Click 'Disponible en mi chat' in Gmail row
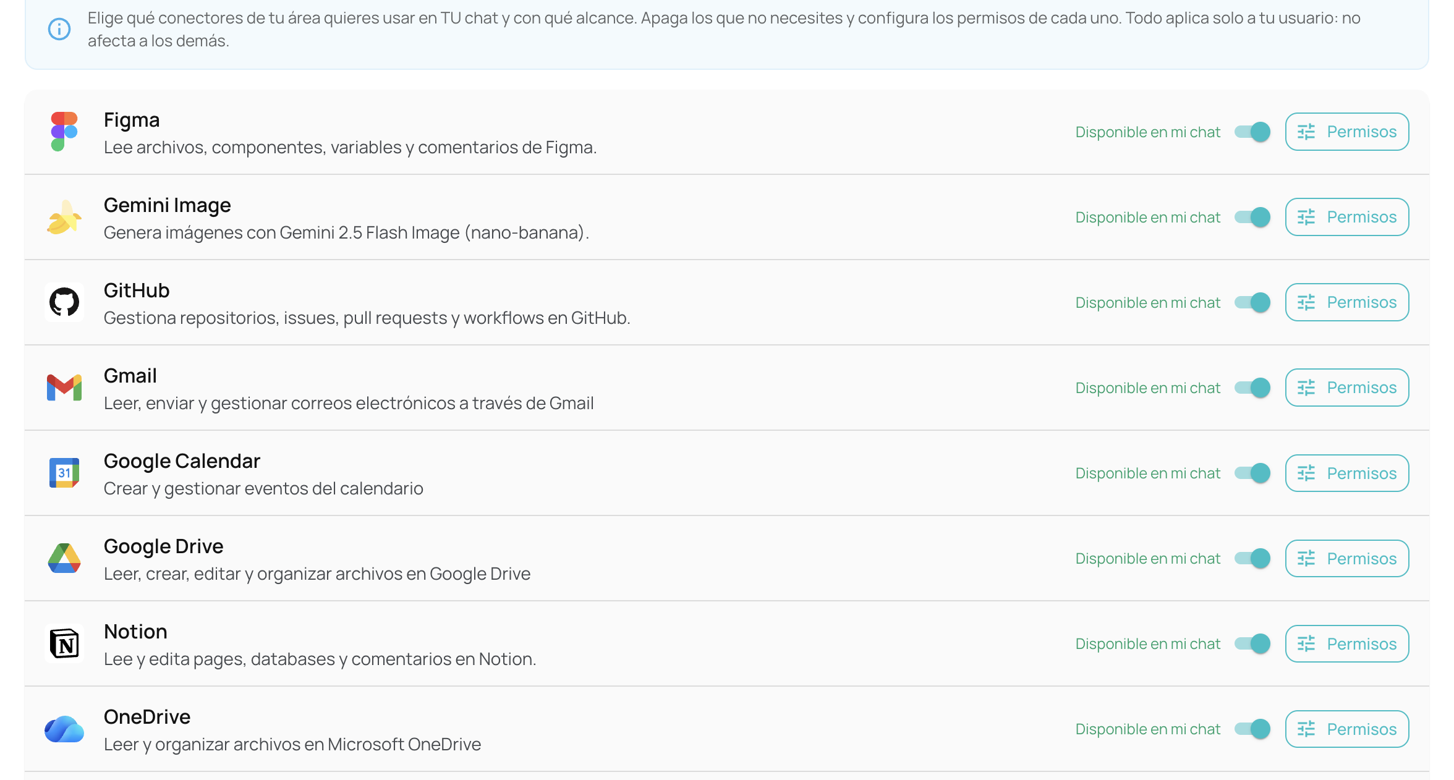Viewport: 1454px width, 780px height. 1147,388
